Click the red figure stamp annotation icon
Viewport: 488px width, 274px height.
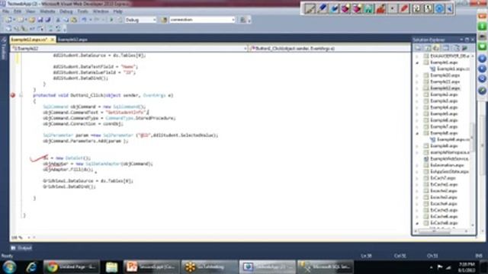(x=380, y=8)
